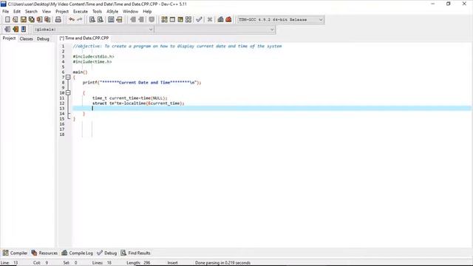The height and width of the screenshot is (266, 473).
Task: Click the #include<stdio.h> line
Action: click(93, 56)
